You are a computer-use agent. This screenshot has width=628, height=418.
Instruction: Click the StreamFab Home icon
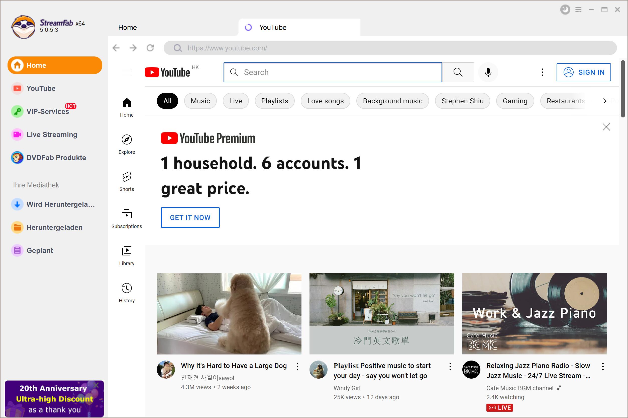pyautogui.click(x=17, y=65)
